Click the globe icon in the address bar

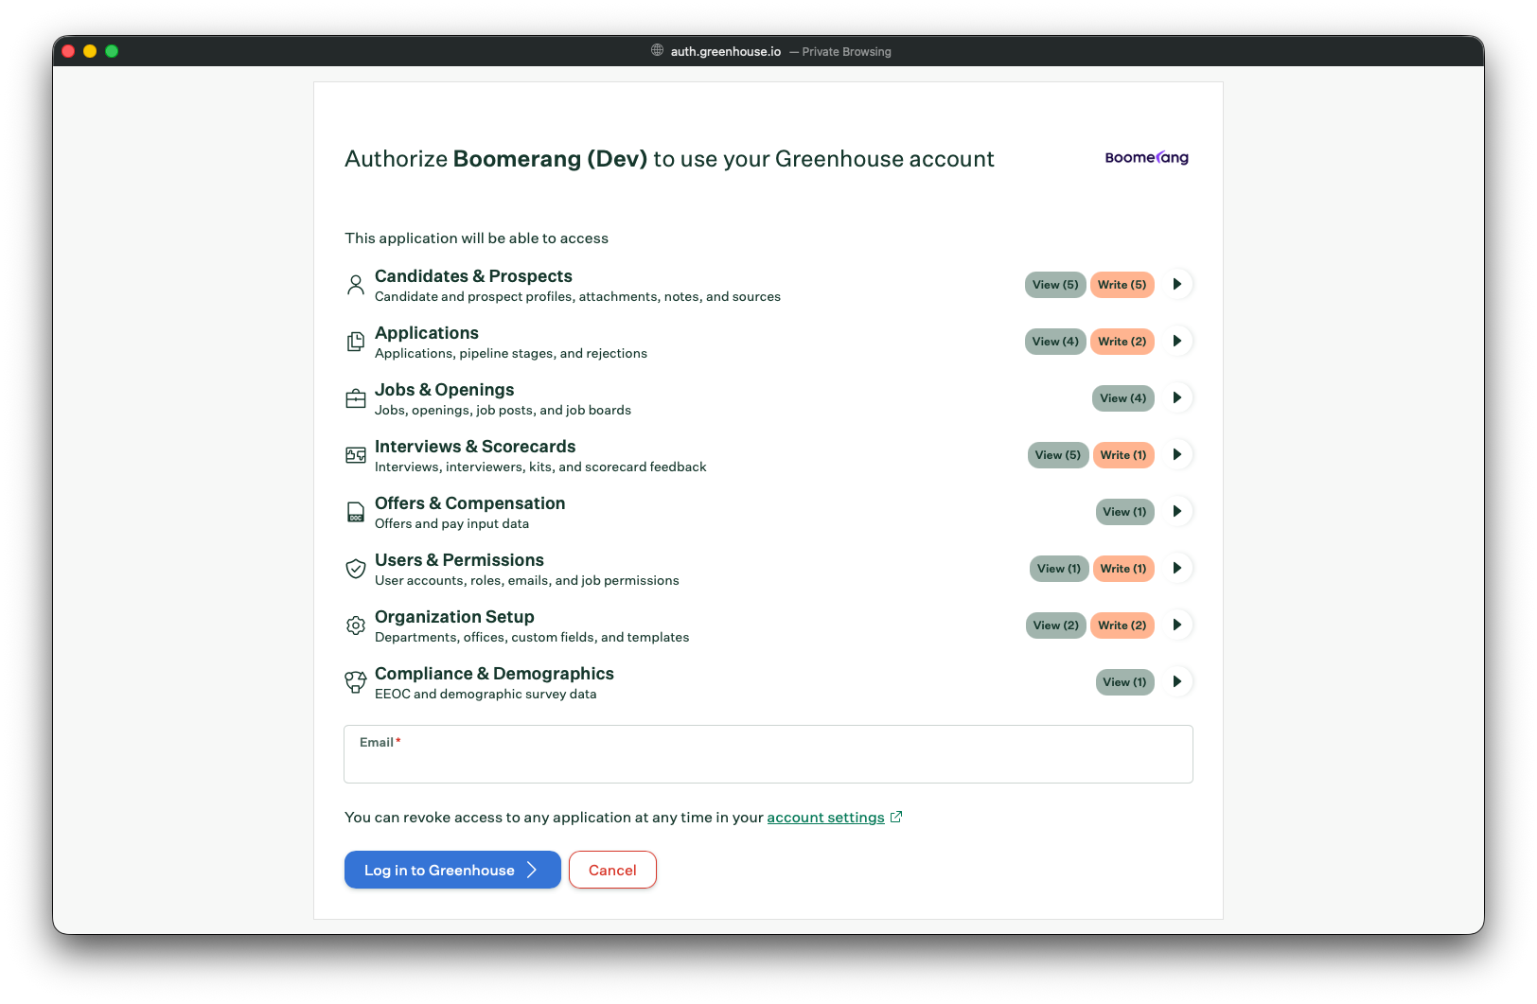(657, 50)
